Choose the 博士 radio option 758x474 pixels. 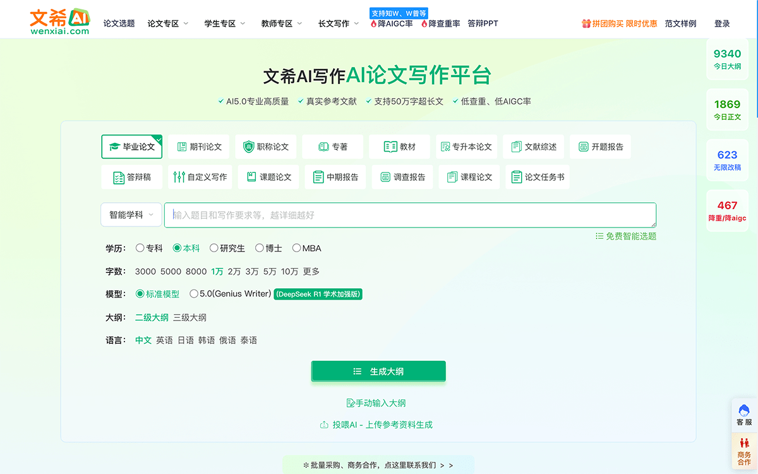click(260, 248)
